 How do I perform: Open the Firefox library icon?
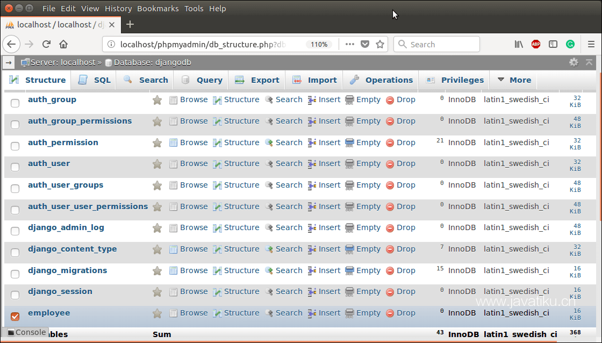click(x=518, y=45)
